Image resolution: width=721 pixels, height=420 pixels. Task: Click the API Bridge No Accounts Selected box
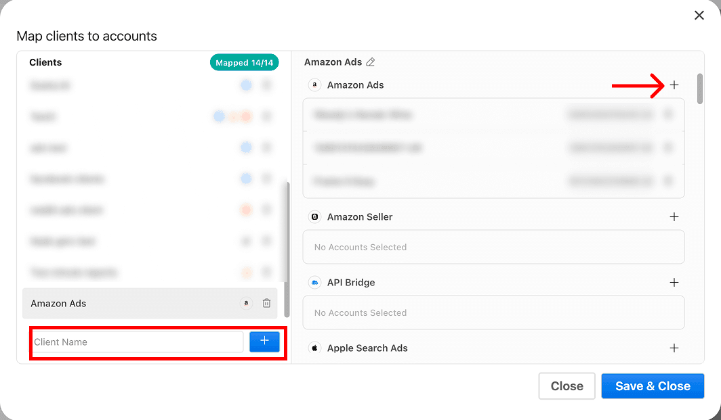pyautogui.click(x=493, y=312)
